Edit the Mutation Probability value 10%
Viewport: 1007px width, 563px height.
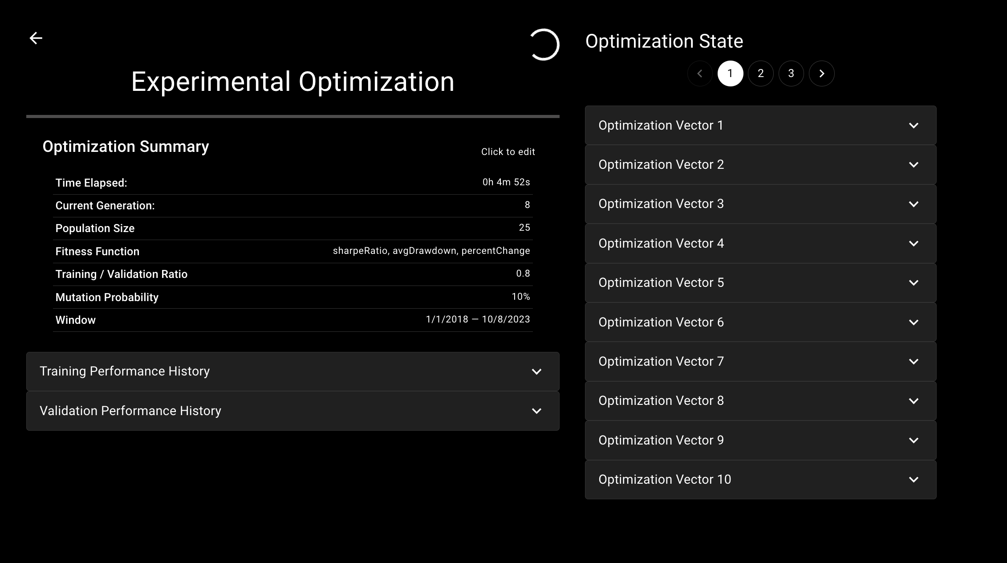tap(520, 297)
